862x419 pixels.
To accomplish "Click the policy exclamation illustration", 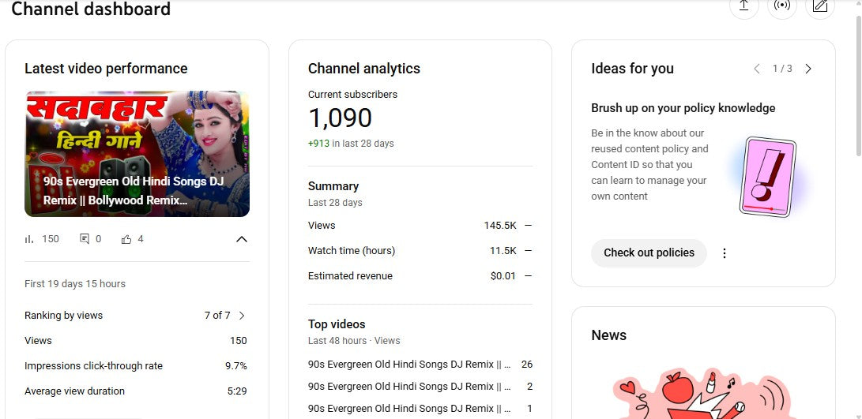I will [766, 176].
